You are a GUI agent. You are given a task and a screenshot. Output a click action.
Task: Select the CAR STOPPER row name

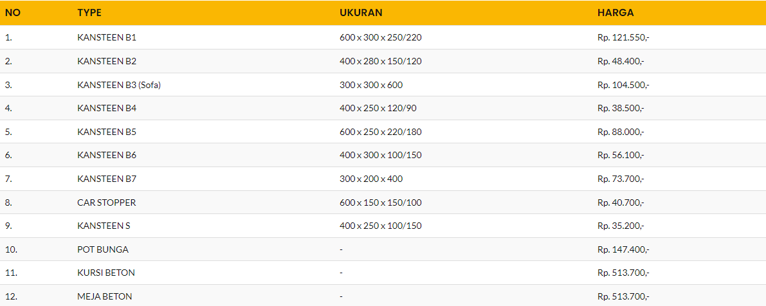point(106,203)
